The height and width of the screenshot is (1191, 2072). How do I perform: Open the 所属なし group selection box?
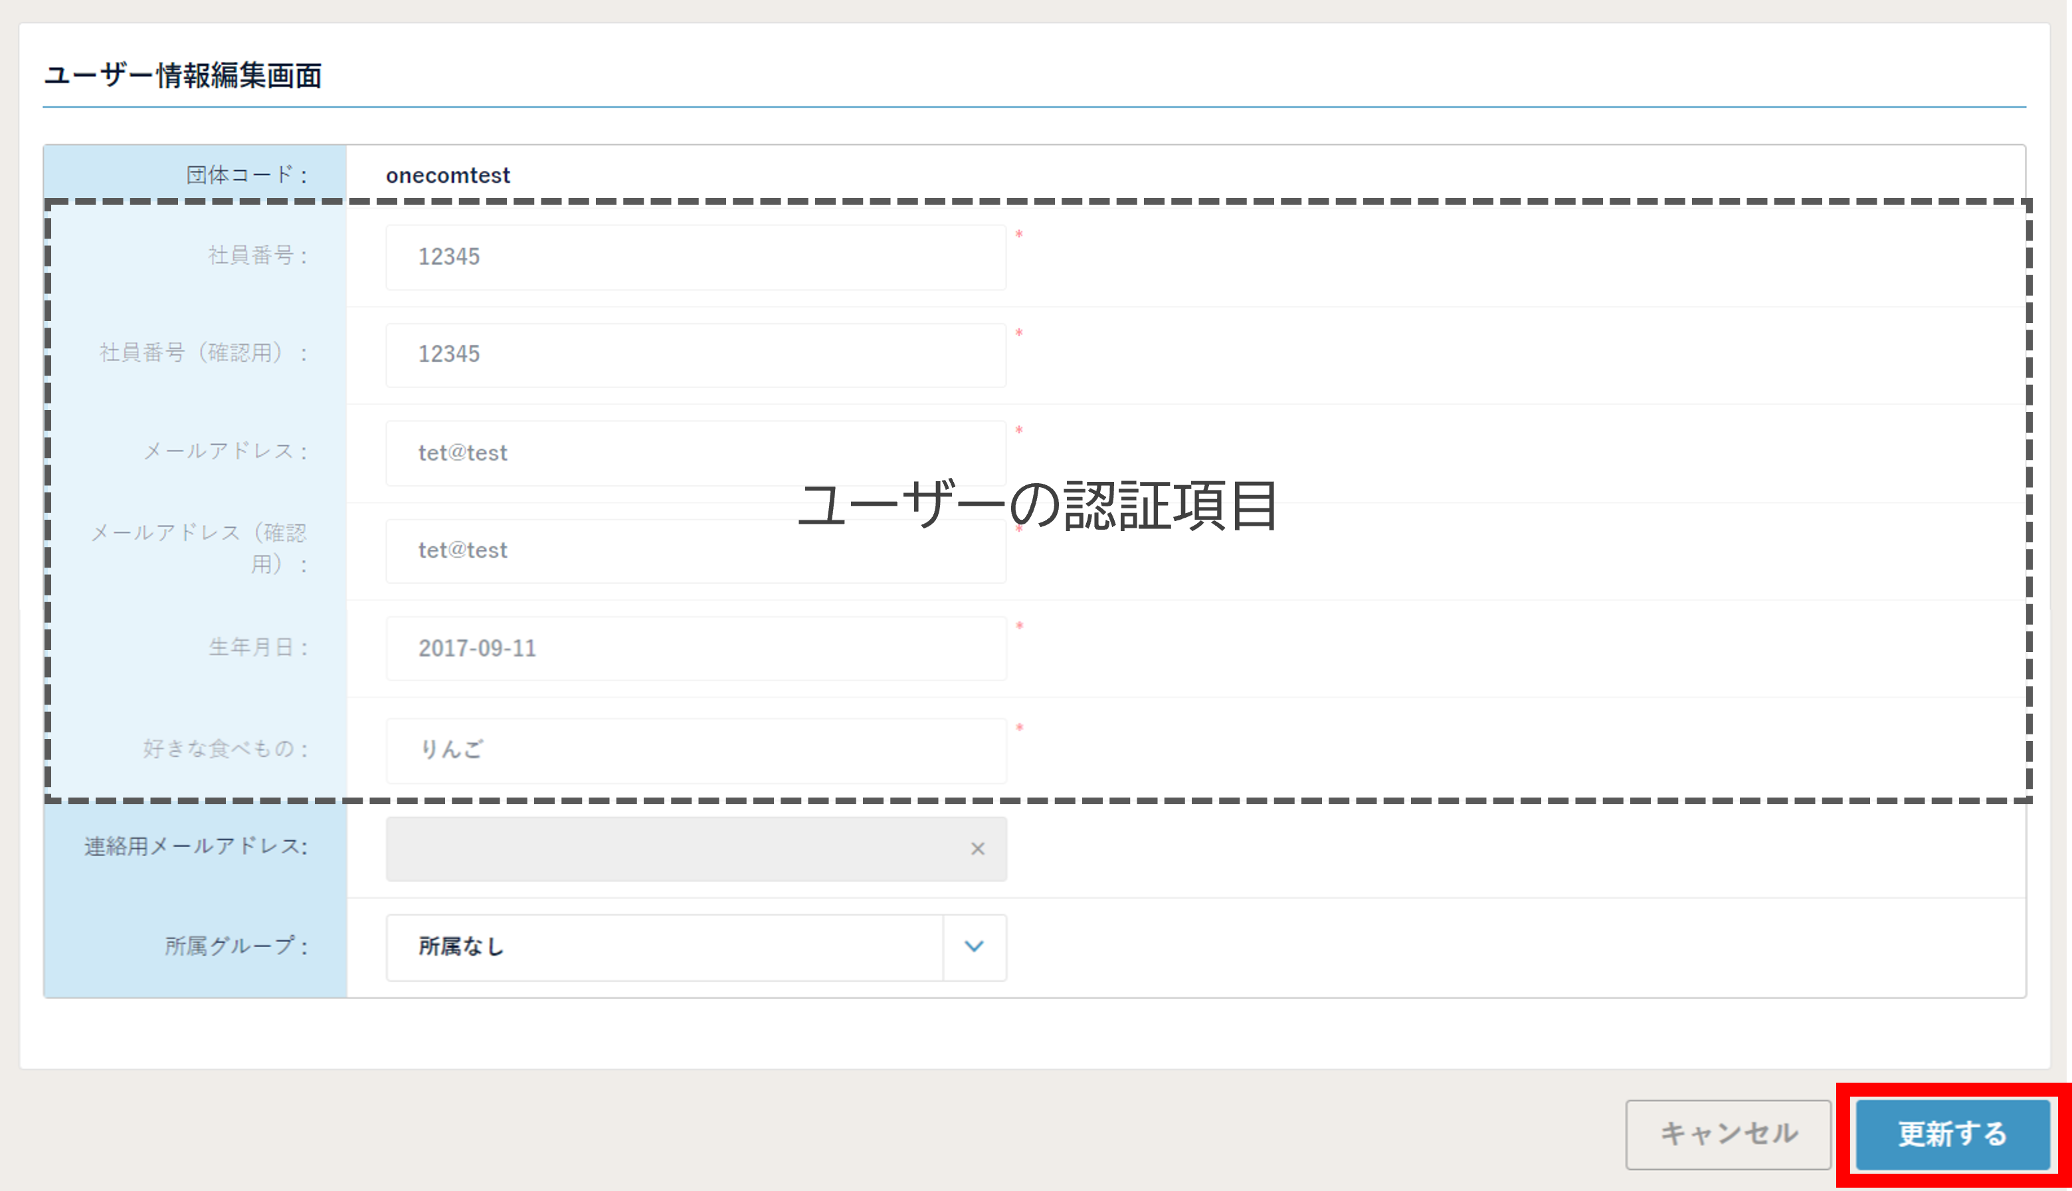tap(664, 946)
